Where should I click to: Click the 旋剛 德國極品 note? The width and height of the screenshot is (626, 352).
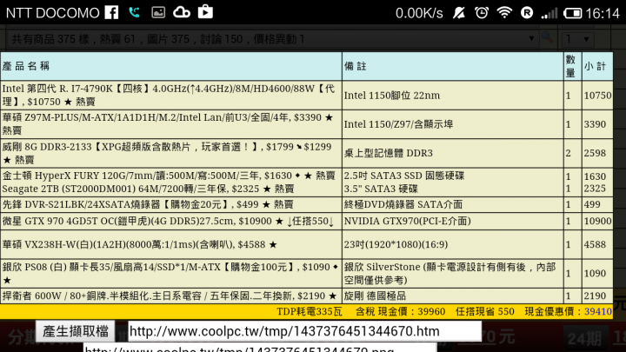375,296
